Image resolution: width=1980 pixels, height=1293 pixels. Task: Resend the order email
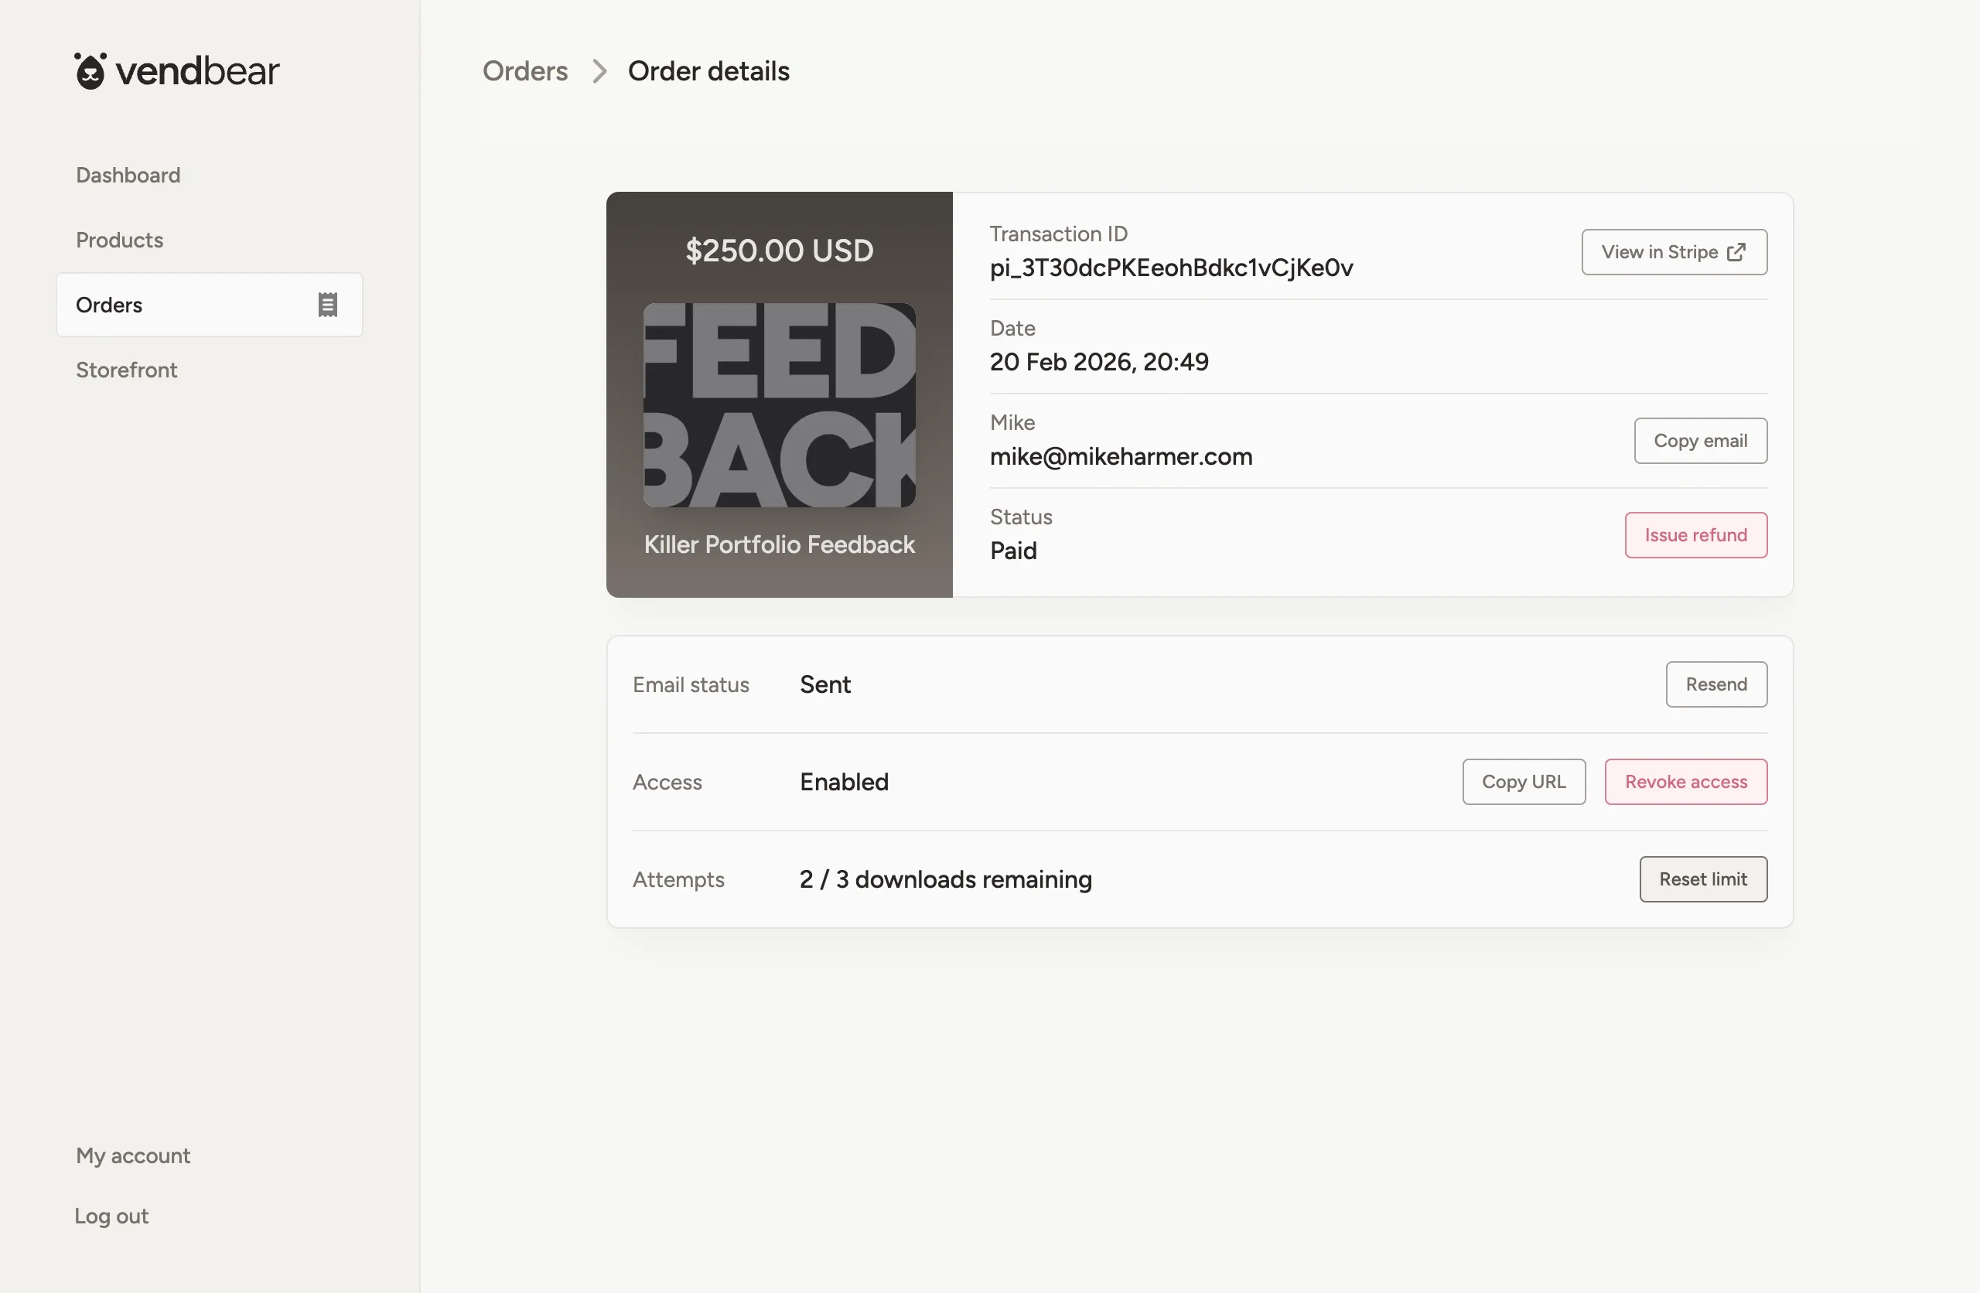[1715, 684]
